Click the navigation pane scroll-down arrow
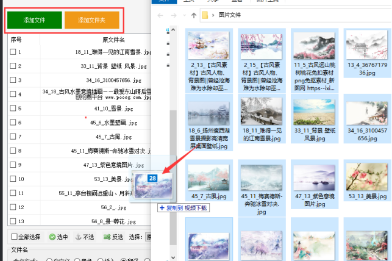The width and height of the screenshot is (392, 261). (x=173, y=257)
